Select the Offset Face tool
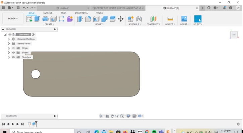This screenshot has height=133, width=243. [x=112, y=19]
